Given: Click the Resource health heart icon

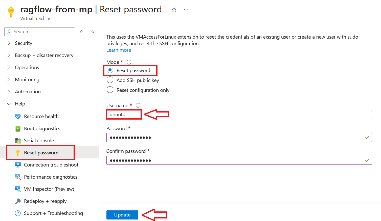Looking at the screenshot, I should point(18,116).
